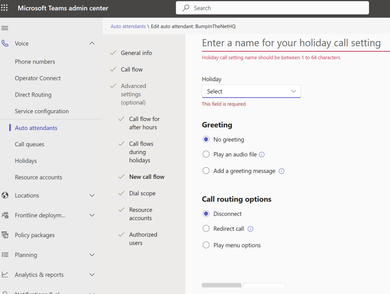Click info icon next to Play an audio file
The width and height of the screenshot is (390, 294).
coord(262,154)
